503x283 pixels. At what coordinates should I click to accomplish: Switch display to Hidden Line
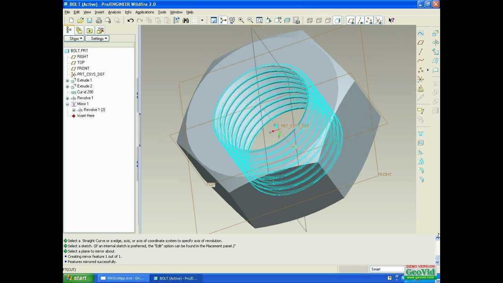point(319,20)
